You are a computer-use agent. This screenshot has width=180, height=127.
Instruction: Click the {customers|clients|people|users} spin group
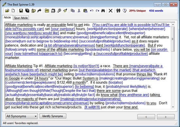click(30, 82)
